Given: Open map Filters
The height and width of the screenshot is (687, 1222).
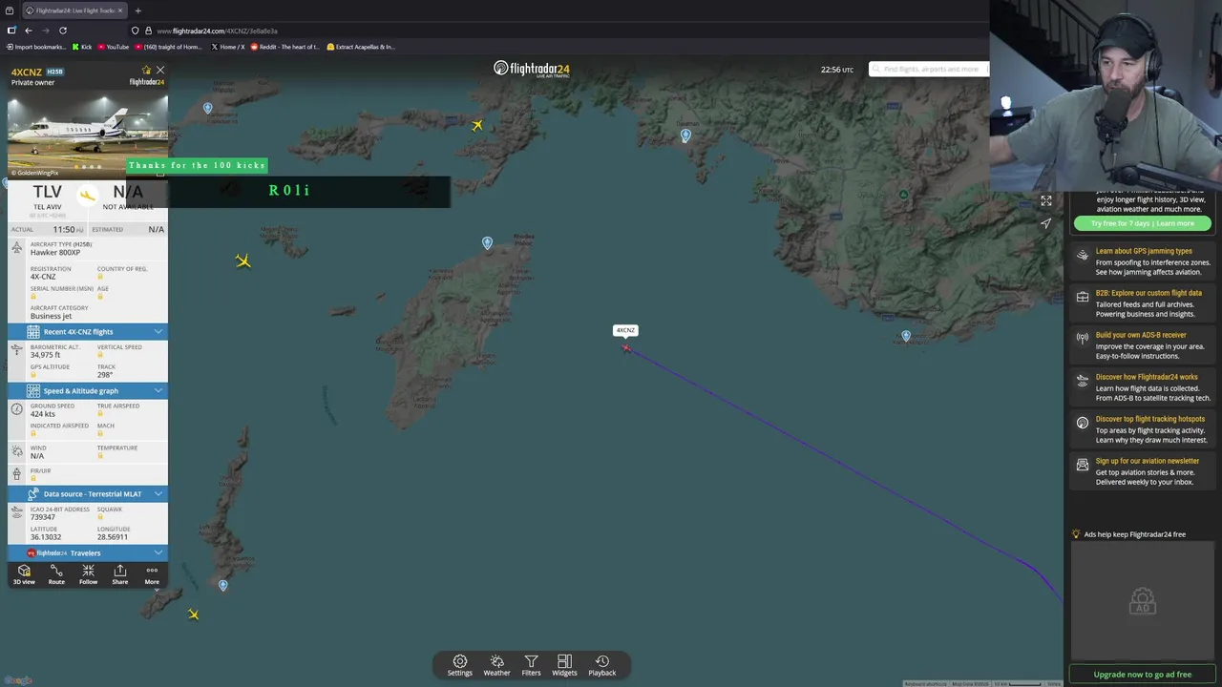Looking at the screenshot, I should pyautogui.click(x=531, y=665).
